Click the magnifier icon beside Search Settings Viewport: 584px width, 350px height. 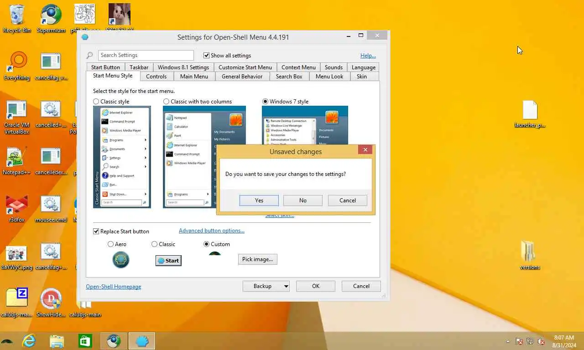(90, 56)
